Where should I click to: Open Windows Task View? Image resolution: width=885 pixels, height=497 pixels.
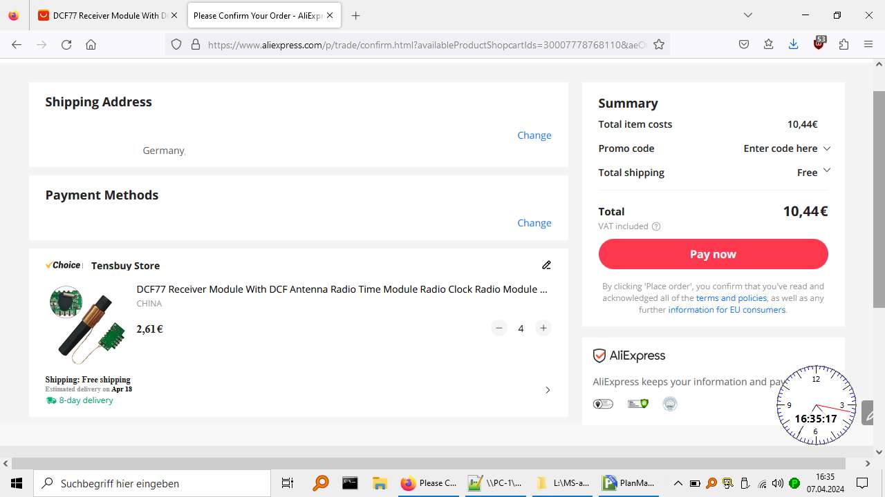click(288, 483)
